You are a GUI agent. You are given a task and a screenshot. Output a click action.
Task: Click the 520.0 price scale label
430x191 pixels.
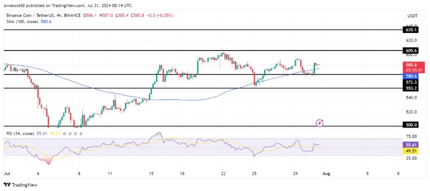(x=412, y=112)
